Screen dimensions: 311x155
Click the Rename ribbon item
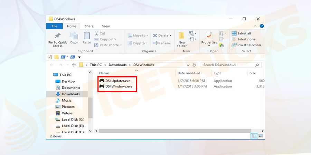tap(162, 43)
